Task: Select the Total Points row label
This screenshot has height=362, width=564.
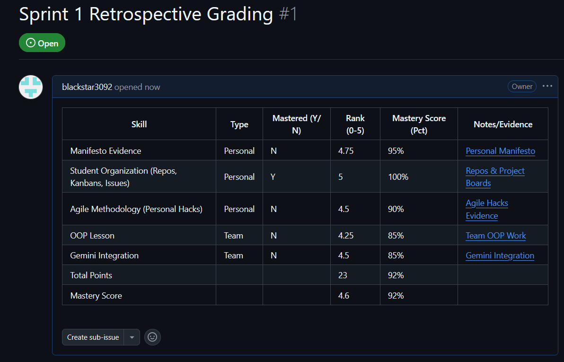Action: pos(91,275)
